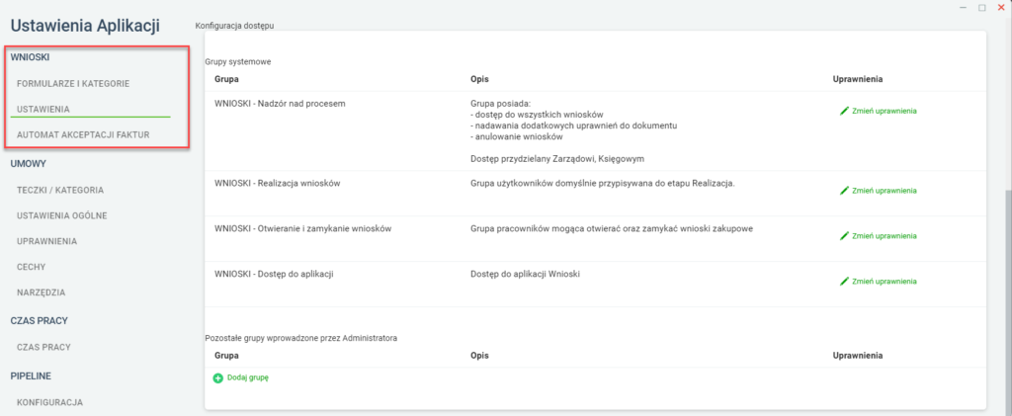Select Ustawienia under Wnioski
The width and height of the screenshot is (1012, 416).
[43, 109]
